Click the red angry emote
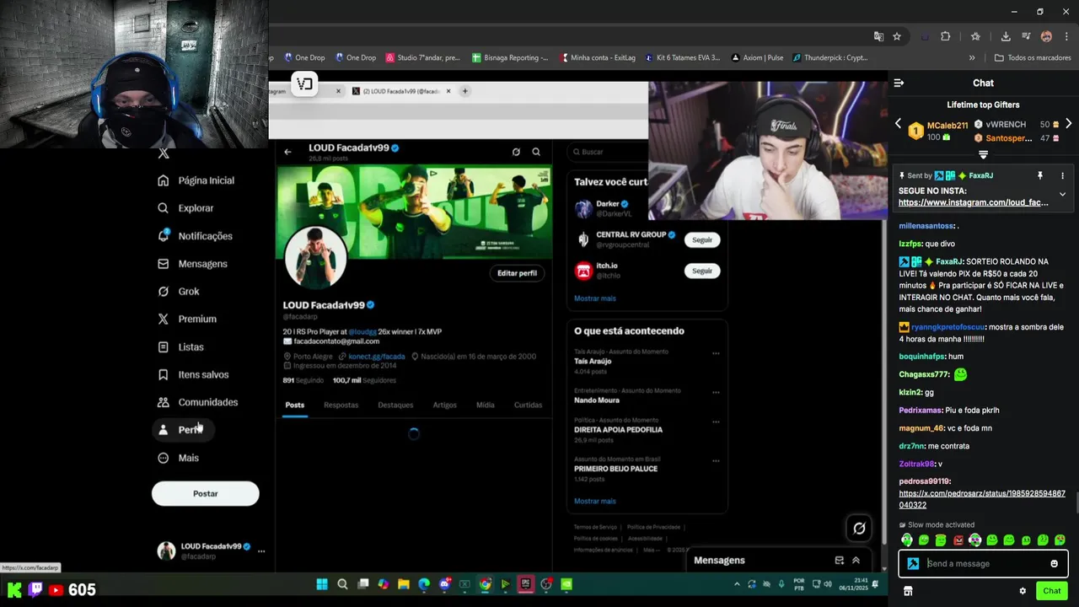1079x607 pixels. pyautogui.click(x=958, y=540)
